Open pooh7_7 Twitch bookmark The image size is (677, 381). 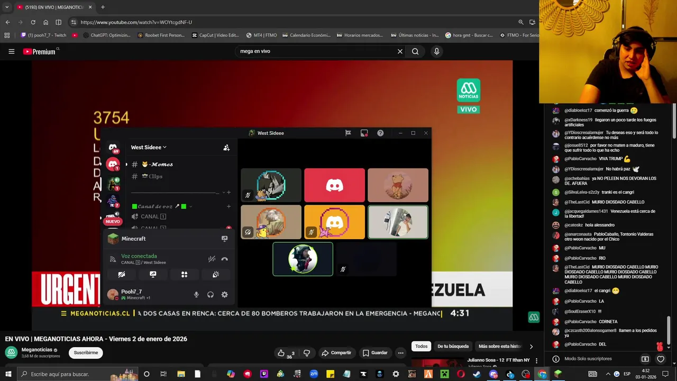43,35
